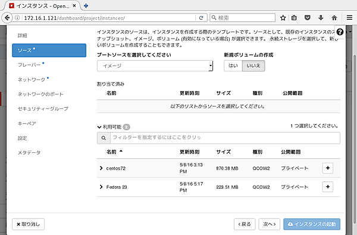Click the 870.38 MB size cell
The width and height of the screenshot is (357, 235).
tap(227, 168)
